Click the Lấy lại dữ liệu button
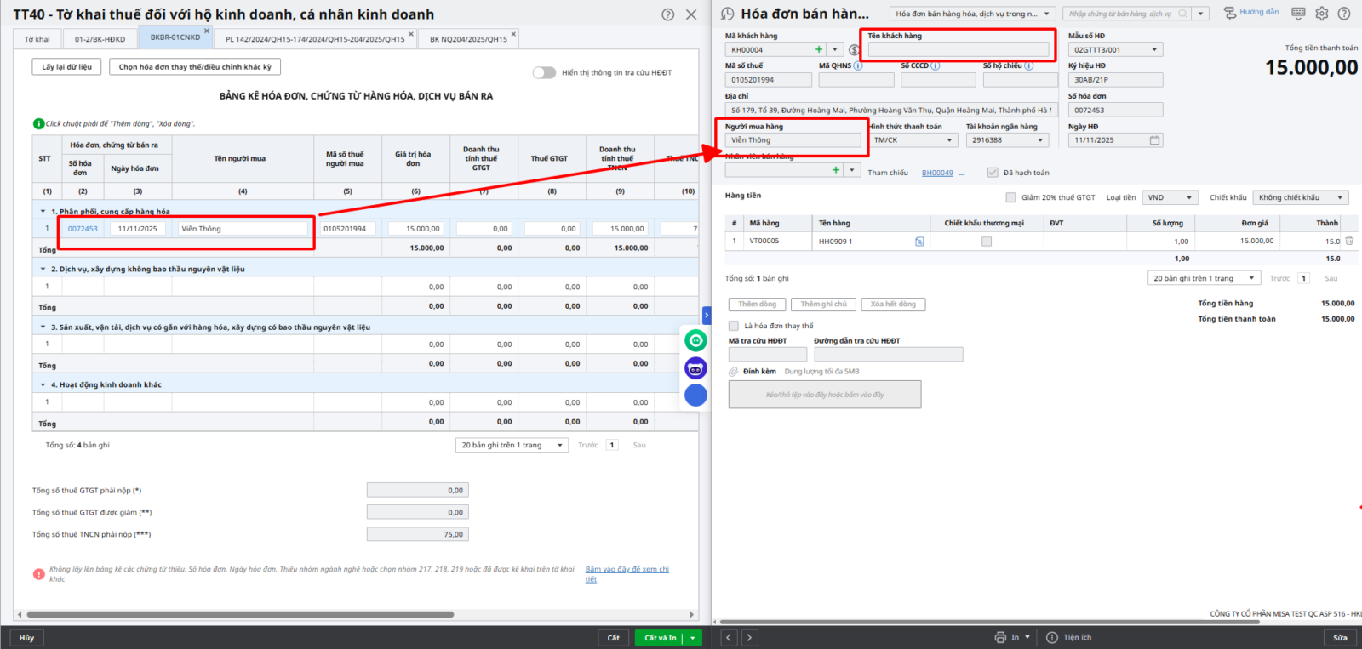The height and width of the screenshot is (649, 1362). tap(67, 67)
